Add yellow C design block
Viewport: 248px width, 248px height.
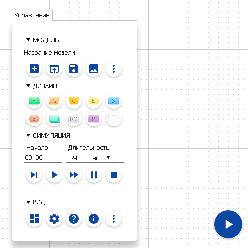pos(74,101)
